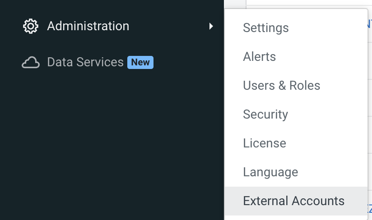Pick Language from the submenu

click(x=270, y=172)
